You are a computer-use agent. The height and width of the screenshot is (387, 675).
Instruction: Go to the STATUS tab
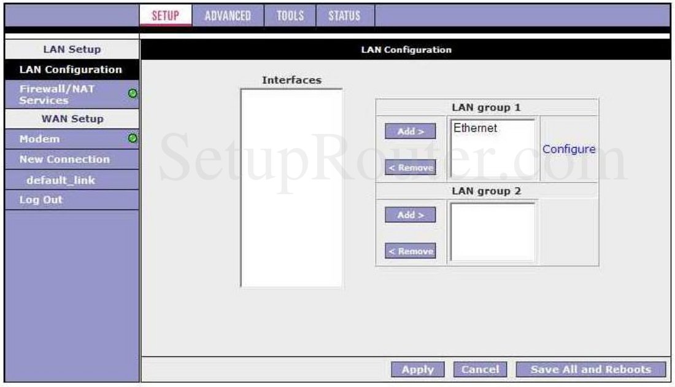tap(344, 16)
